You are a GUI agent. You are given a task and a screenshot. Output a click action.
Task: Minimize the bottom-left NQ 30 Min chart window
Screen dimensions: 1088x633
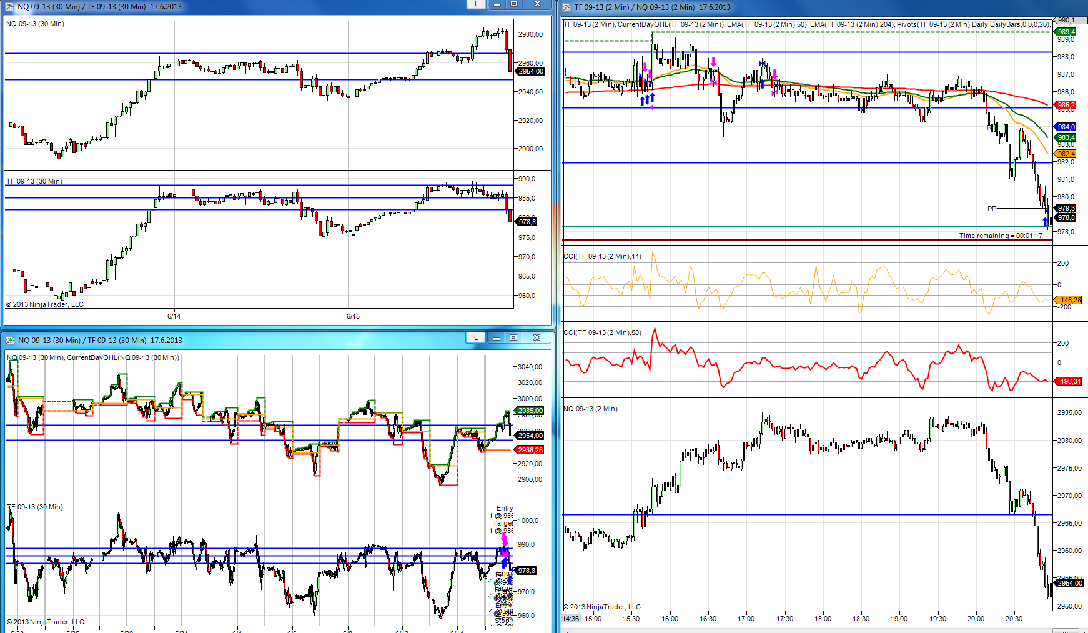[x=497, y=337]
